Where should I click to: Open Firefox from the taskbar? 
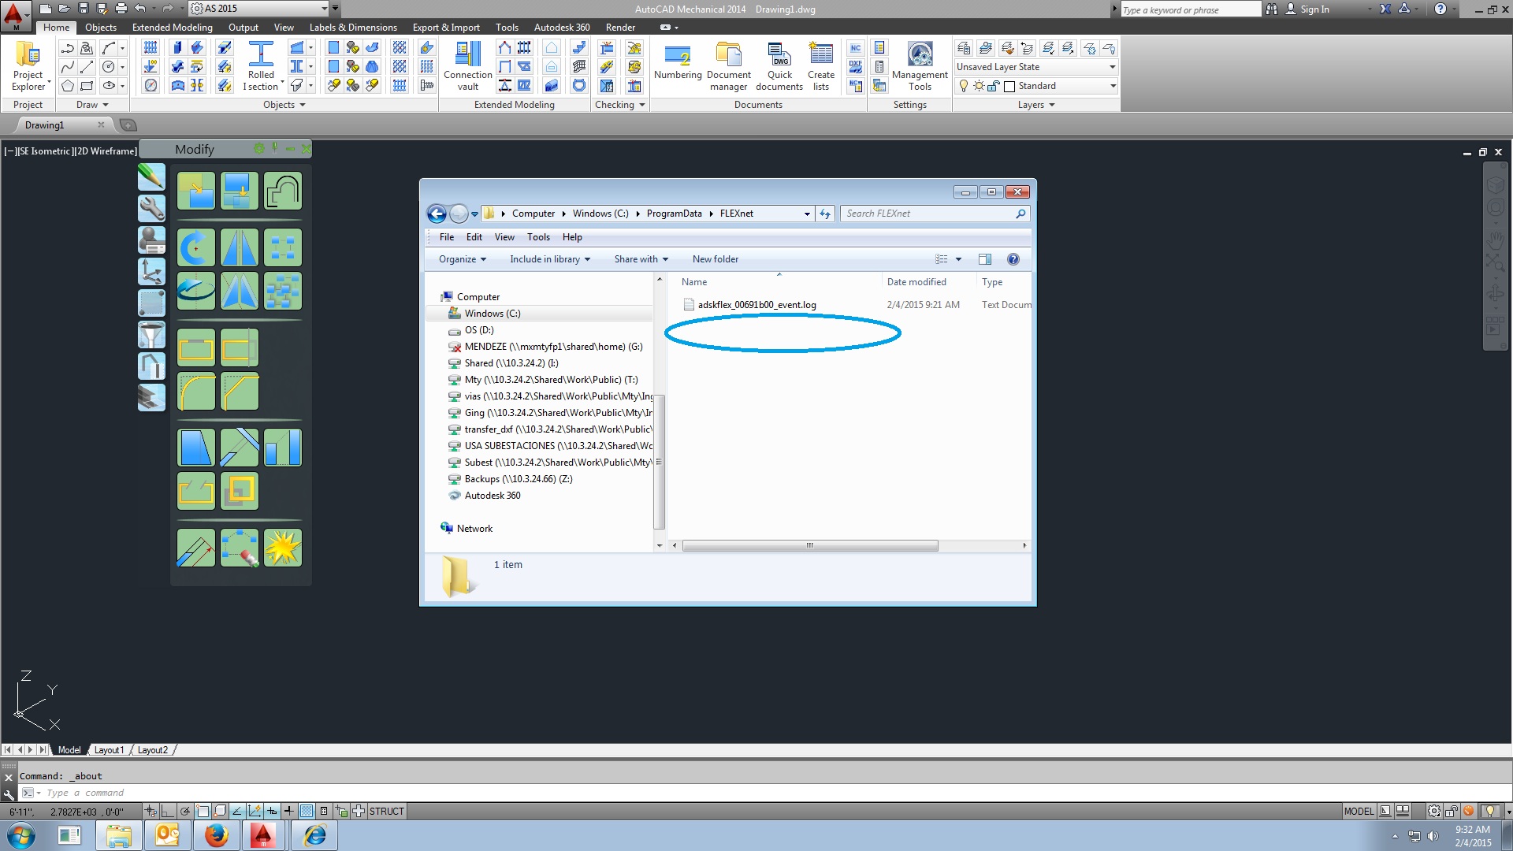tap(216, 835)
